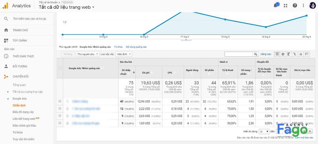Viewport: 318px width, 144px height.
Task: Check the row 4 checkbox costing 1,83 US$
Action: [x=60, y=123]
